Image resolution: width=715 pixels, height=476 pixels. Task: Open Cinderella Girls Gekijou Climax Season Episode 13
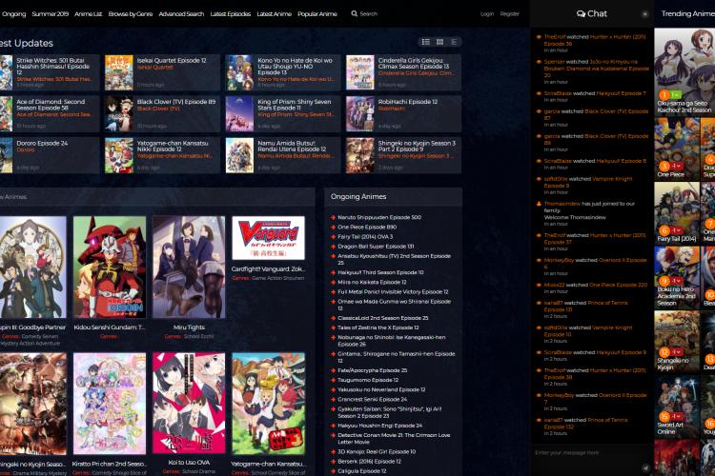point(414,64)
